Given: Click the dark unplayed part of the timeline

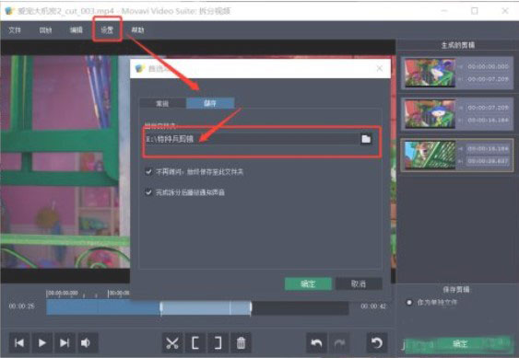Looking at the screenshot, I should click(300, 307).
